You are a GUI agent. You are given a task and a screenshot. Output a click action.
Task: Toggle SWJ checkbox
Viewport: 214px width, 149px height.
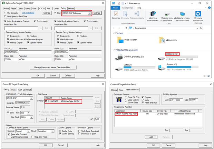[8, 112]
